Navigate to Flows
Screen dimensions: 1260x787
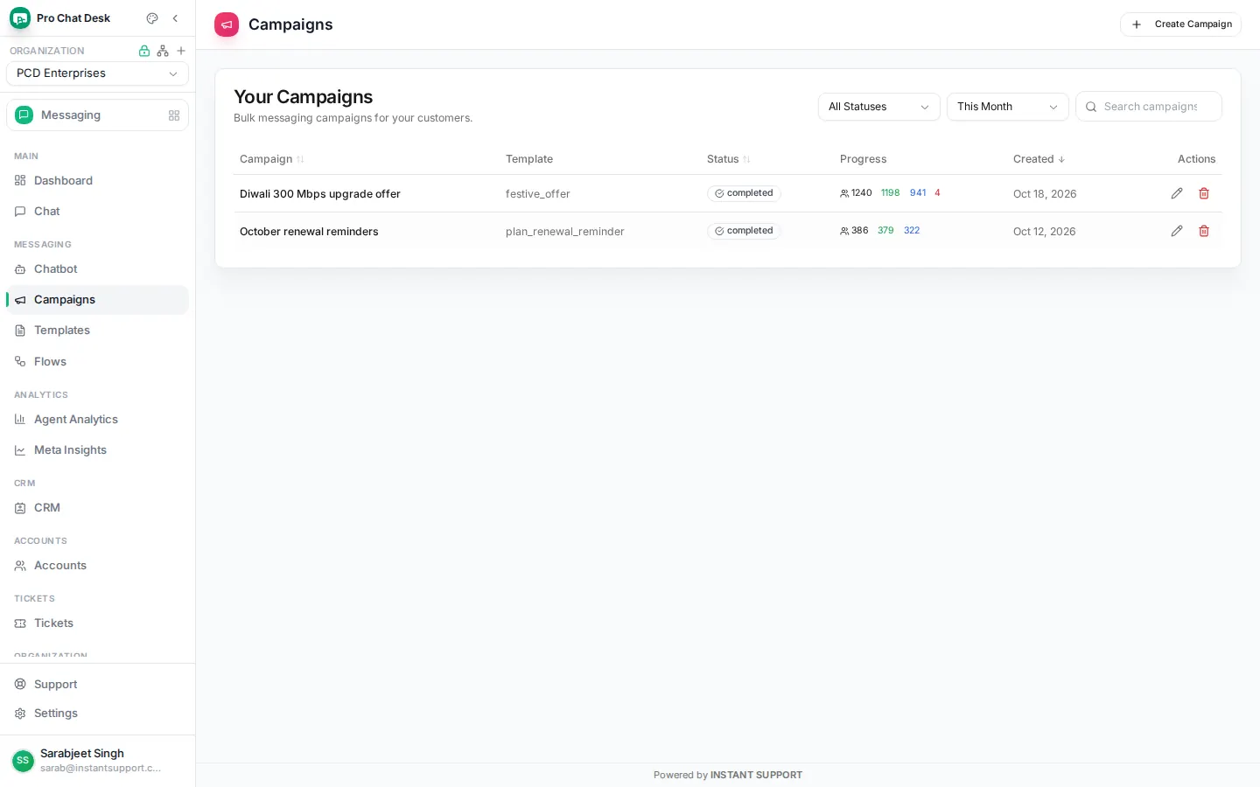tap(97, 362)
